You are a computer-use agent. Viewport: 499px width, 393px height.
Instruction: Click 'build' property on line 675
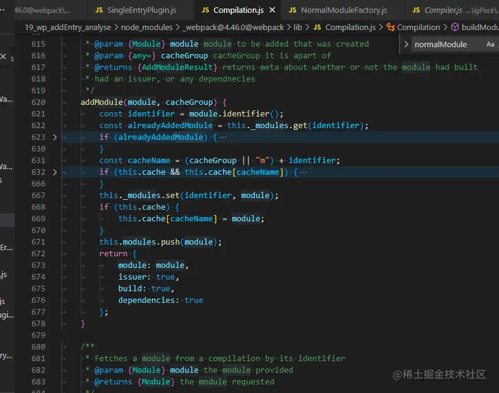pyautogui.click(x=130, y=288)
